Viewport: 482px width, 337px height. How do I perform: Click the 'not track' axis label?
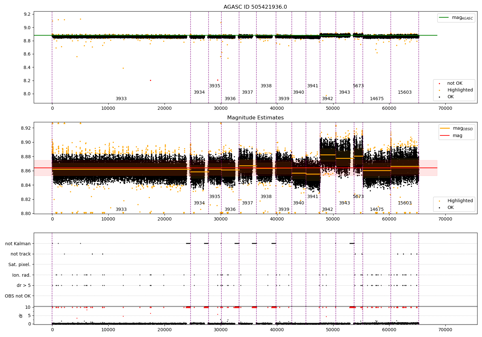21,254
